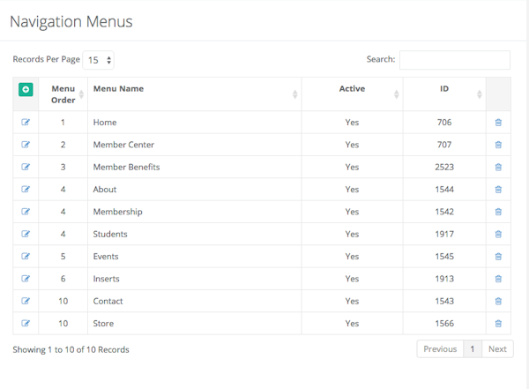The width and height of the screenshot is (529, 389).
Task: Edit the Membership menu row
Action: pos(26,212)
